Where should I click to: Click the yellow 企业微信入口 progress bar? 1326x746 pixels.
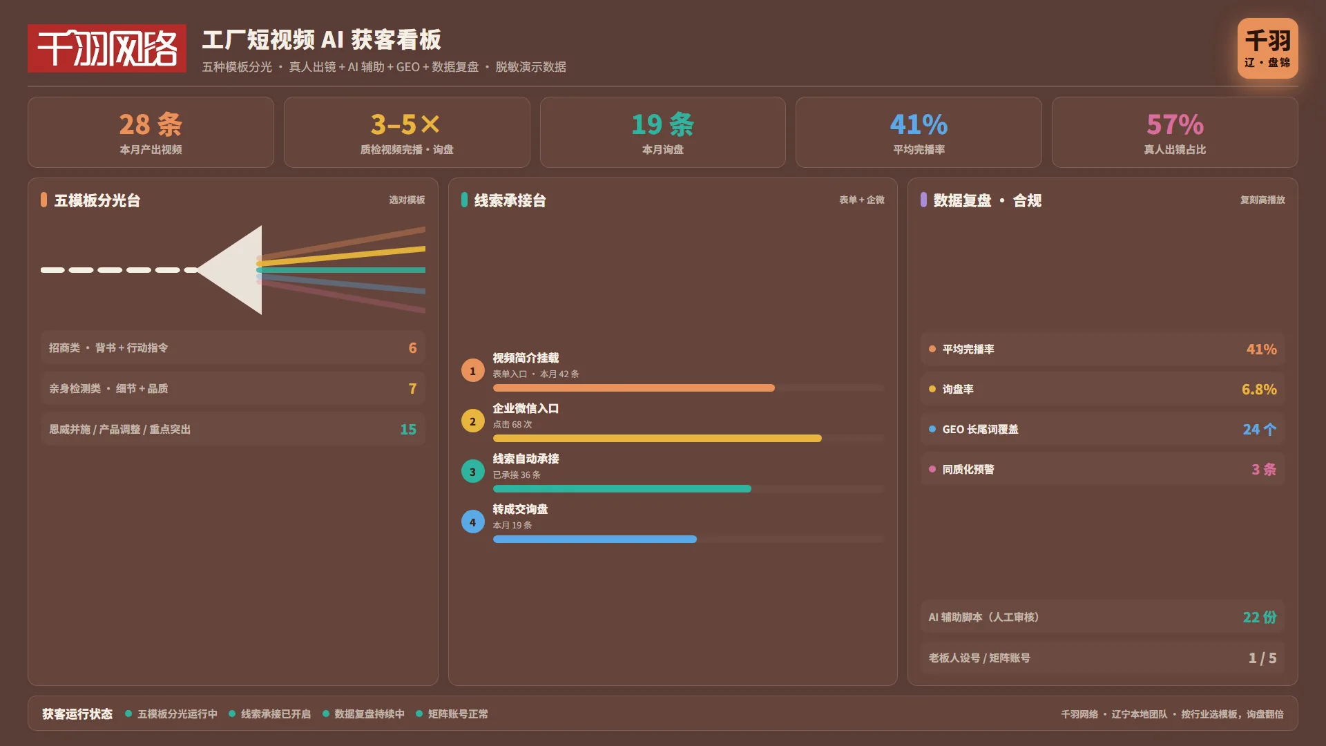point(657,439)
